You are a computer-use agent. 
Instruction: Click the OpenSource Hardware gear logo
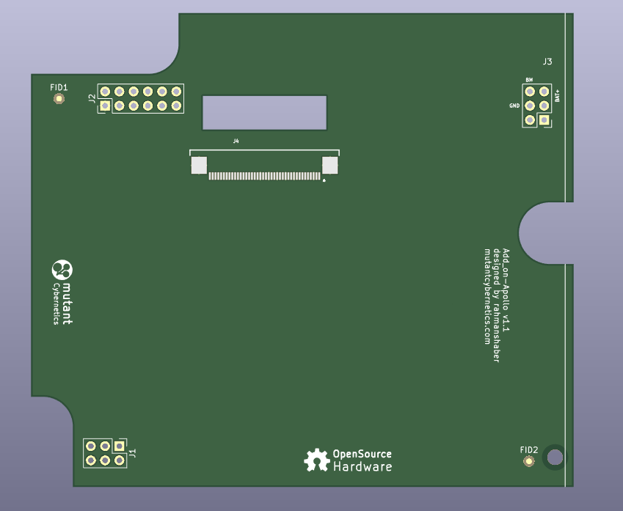click(x=317, y=460)
